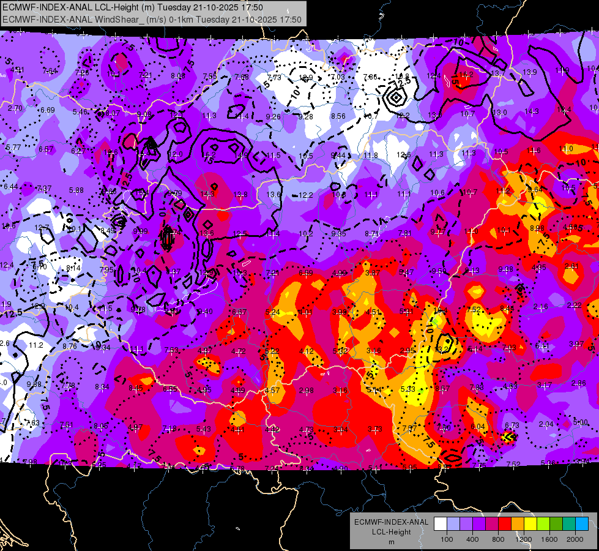Click the grid value 2.16
Screen dimensions: 599x551
540,306
